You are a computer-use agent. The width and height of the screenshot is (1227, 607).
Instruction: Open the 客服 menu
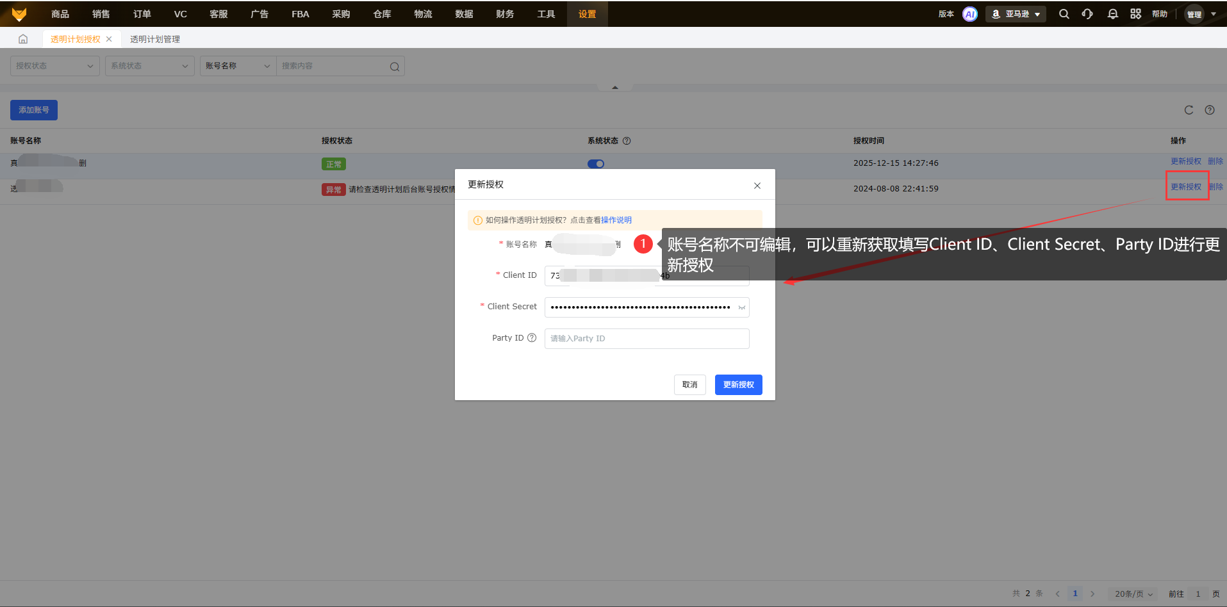point(219,14)
